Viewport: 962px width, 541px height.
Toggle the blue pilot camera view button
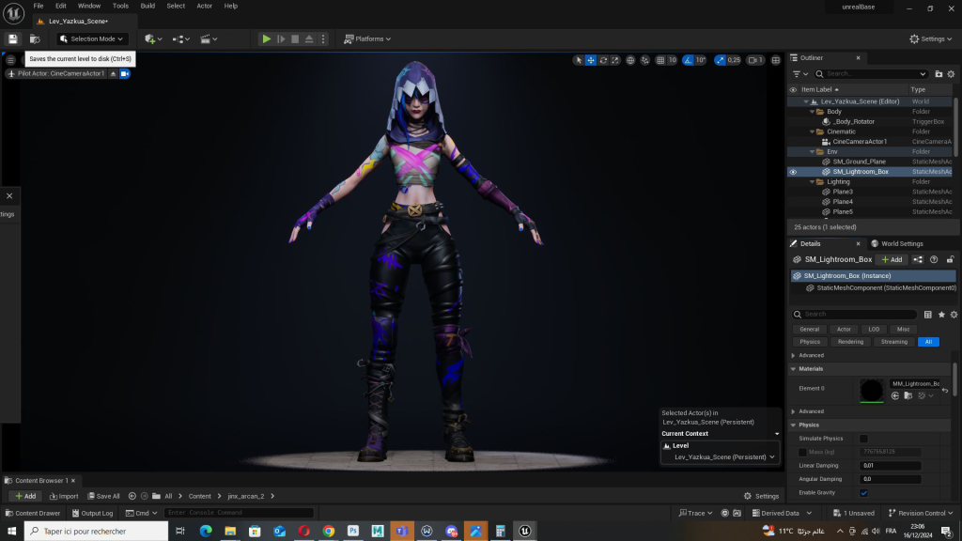click(x=125, y=73)
